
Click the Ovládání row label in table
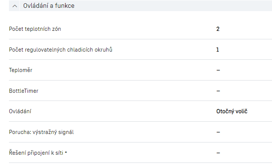(21, 111)
